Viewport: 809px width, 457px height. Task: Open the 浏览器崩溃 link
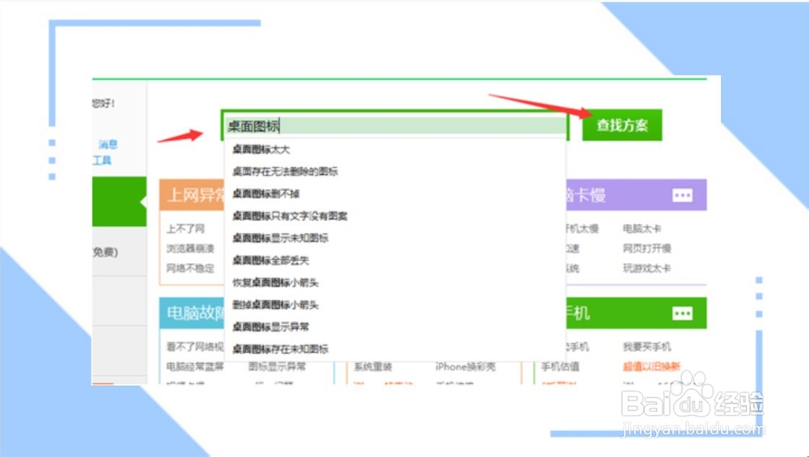[x=190, y=248]
